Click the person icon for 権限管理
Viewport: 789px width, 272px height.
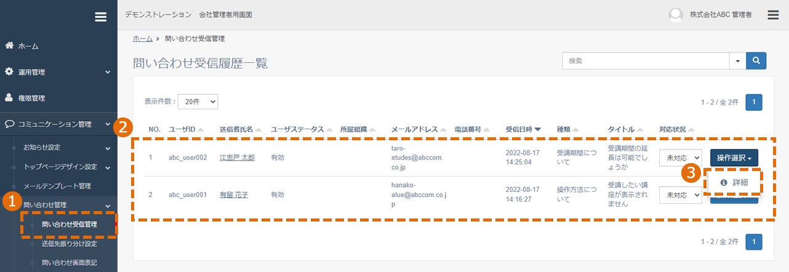coord(9,97)
